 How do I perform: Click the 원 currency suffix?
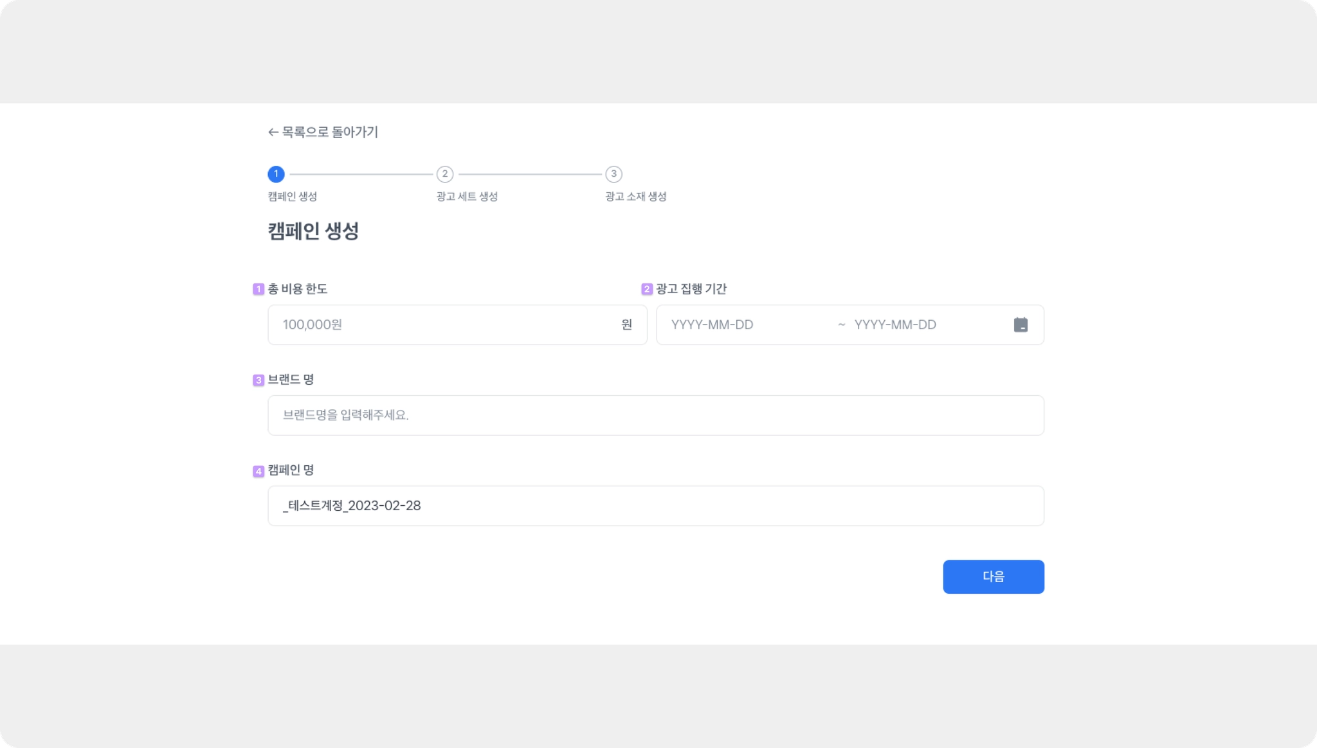pyautogui.click(x=626, y=325)
